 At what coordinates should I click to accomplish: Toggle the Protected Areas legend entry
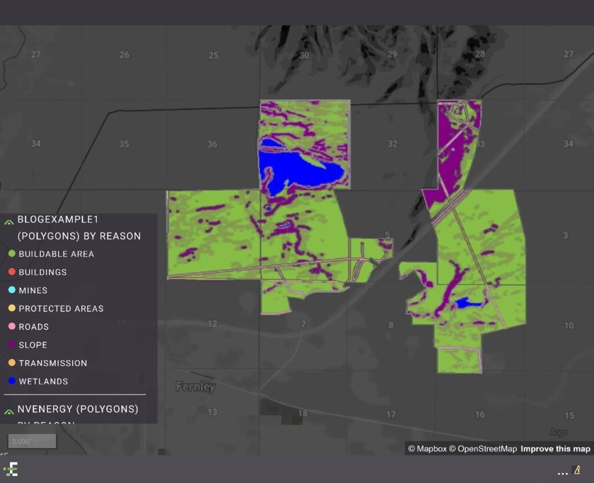(x=61, y=308)
